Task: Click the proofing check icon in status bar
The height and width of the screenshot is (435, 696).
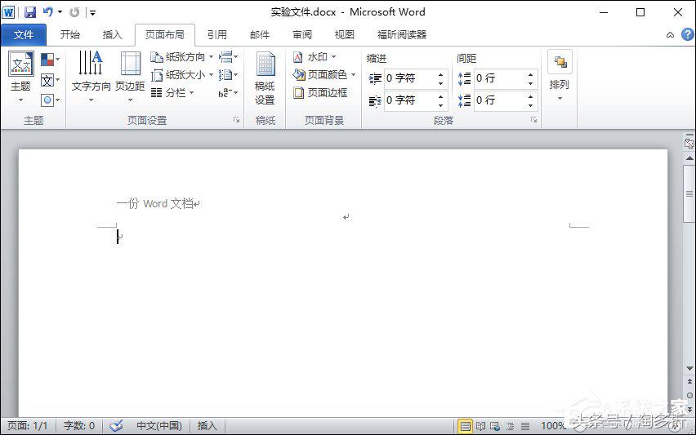Action: [x=116, y=426]
